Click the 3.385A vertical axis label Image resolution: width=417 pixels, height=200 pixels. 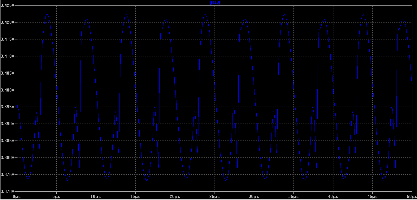pos(7,141)
